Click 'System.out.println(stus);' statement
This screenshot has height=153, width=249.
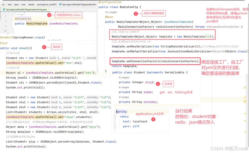click(x=26, y=147)
